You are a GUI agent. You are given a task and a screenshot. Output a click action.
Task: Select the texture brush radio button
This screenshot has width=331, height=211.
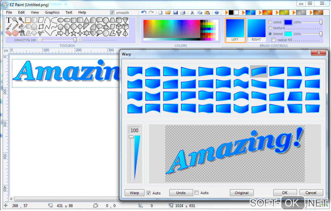click(x=270, y=28)
